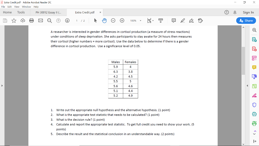Screen dimensions: 259x146
Task: Open the Organize Pages tool
Action: [x=254, y=58]
